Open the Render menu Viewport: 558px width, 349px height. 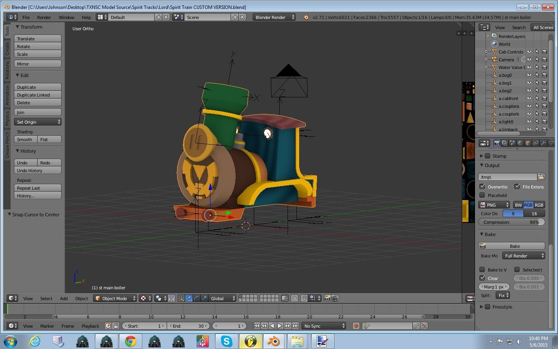(44, 17)
